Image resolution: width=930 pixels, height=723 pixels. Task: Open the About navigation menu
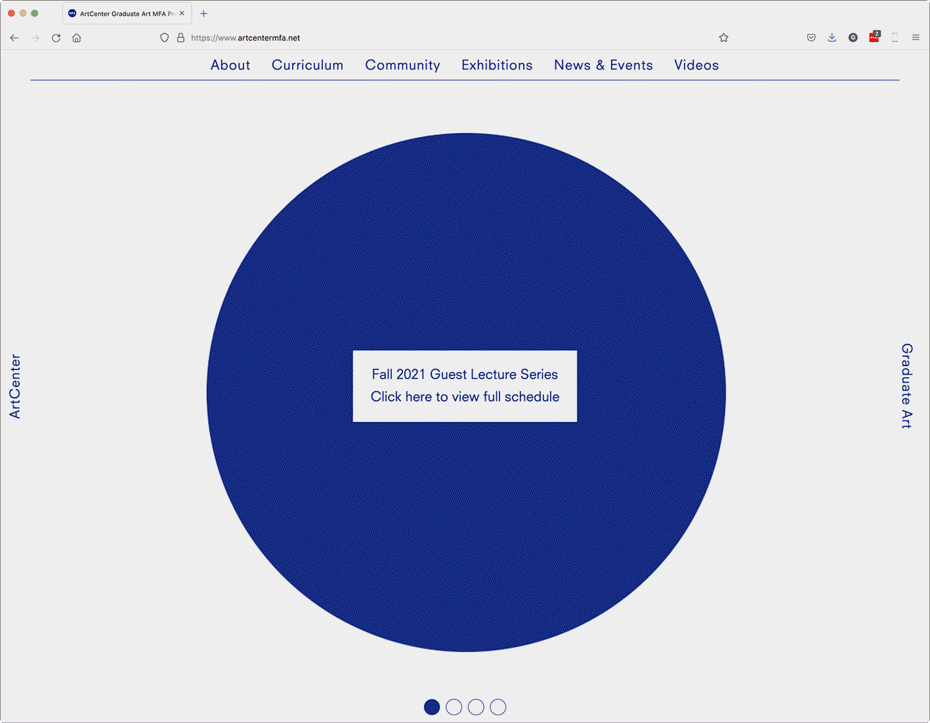(x=230, y=65)
